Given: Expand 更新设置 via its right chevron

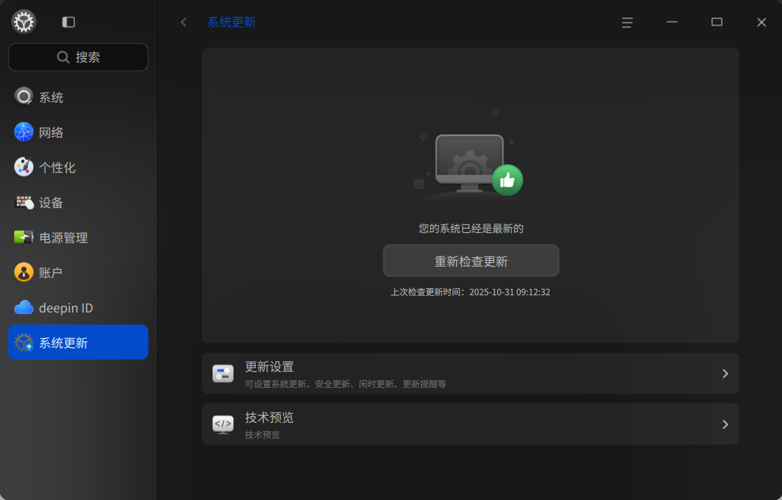Looking at the screenshot, I should pyautogui.click(x=725, y=373).
